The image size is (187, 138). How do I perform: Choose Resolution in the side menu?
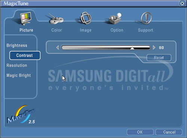pyautogui.click(x=17, y=65)
